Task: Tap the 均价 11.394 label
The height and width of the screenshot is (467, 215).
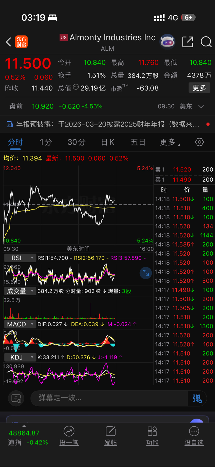Action: 22,158
